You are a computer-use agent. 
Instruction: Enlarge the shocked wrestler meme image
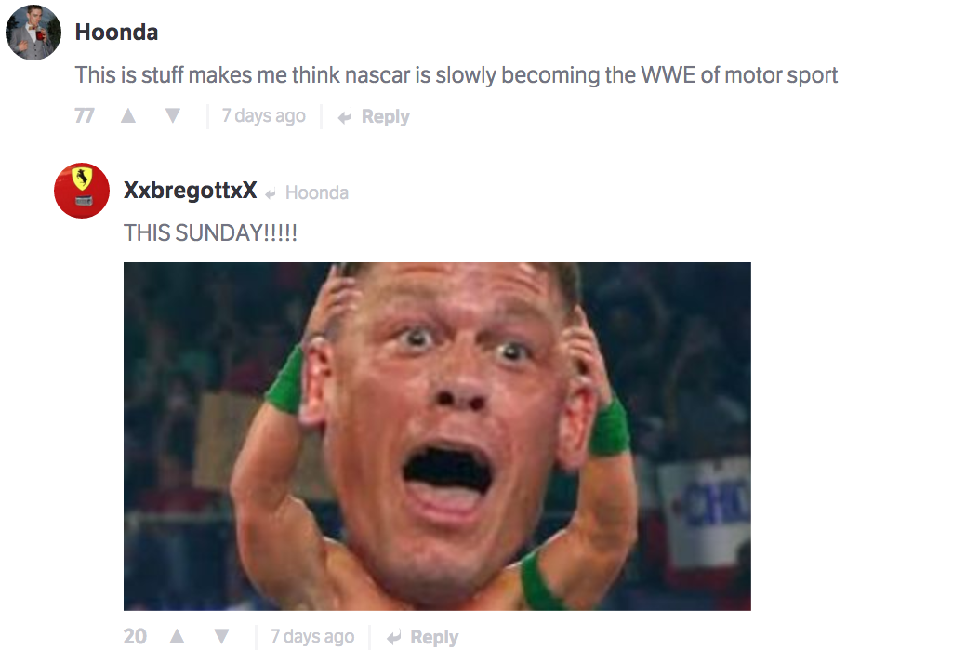(437, 436)
